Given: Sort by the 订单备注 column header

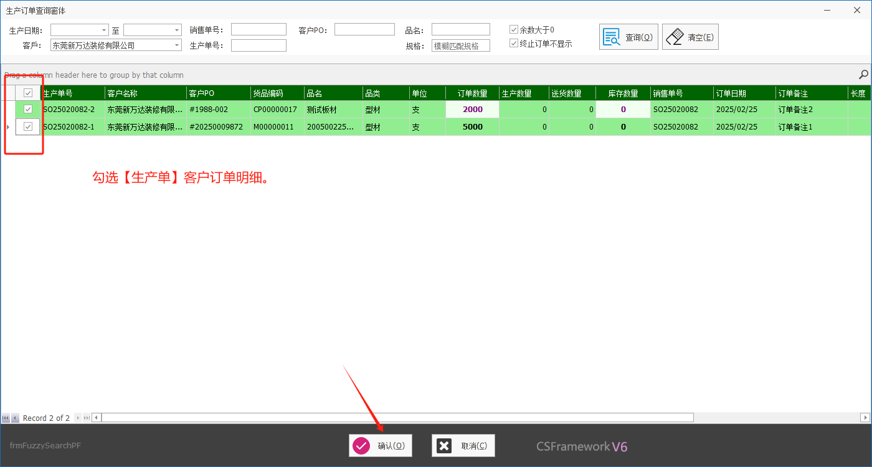Looking at the screenshot, I should coord(812,93).
